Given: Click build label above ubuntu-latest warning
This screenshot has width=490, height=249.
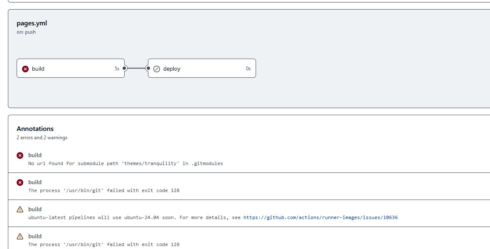Looking at the screenshot, I should point(35,210).
